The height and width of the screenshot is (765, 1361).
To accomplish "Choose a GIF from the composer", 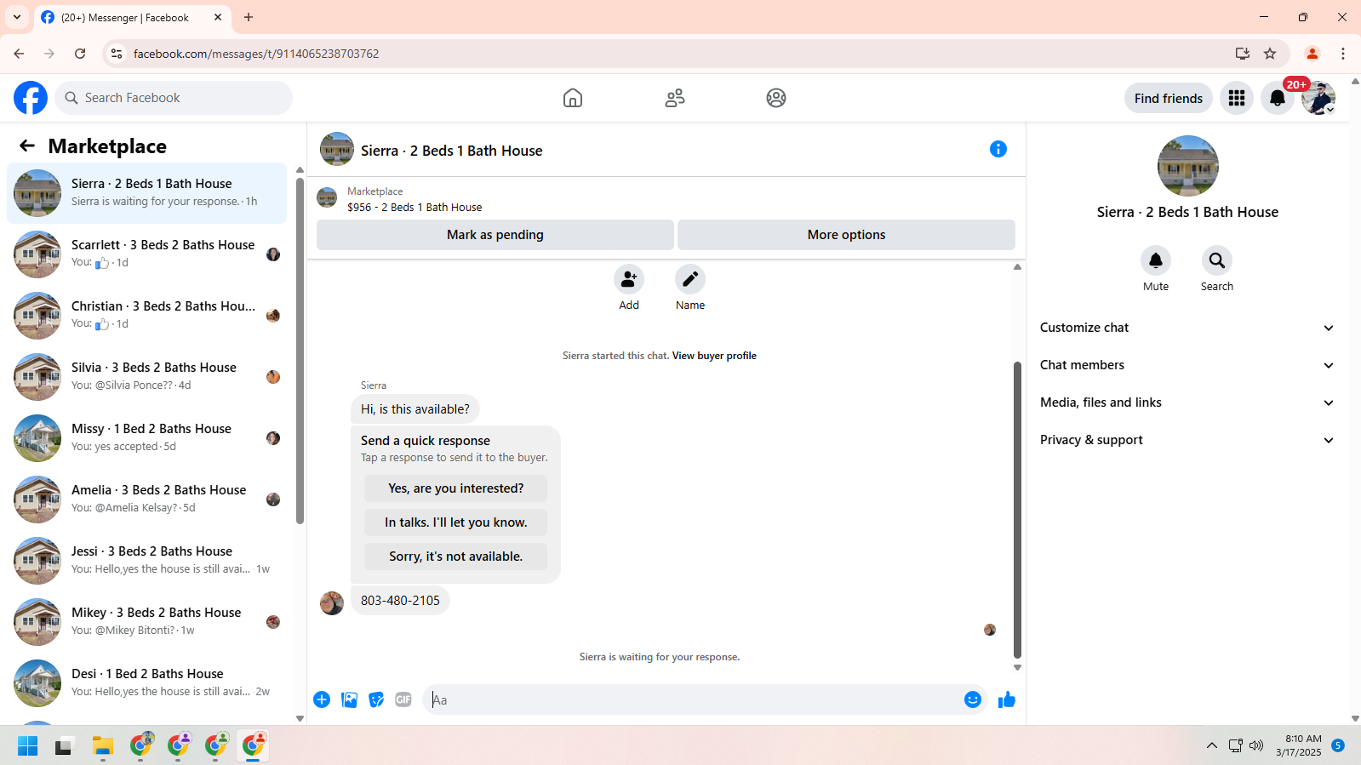I will point(403,699).
